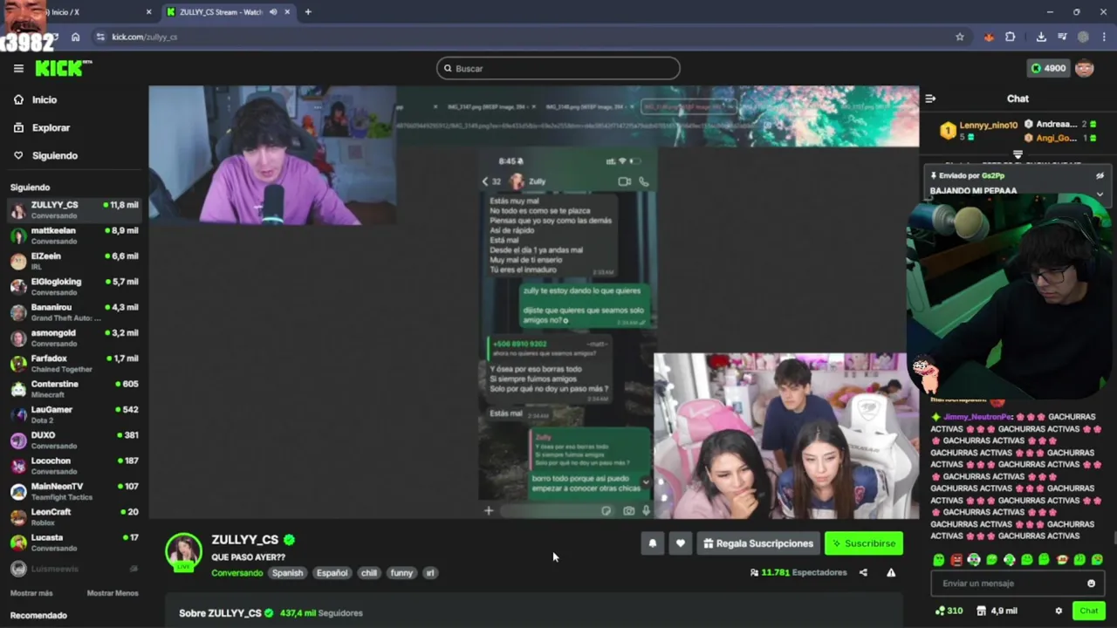Open the Kick user avatar menu
This screenshot has height=628, width=1117.
click(x=1085, y=68)
